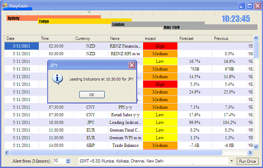
Task: Click the 104.2% previous cell
Action: pos(229,123)
